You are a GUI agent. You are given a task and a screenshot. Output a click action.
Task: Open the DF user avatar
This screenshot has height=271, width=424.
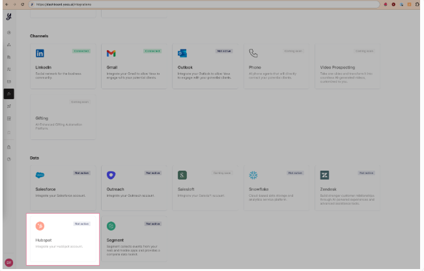[x=9, y=263]
